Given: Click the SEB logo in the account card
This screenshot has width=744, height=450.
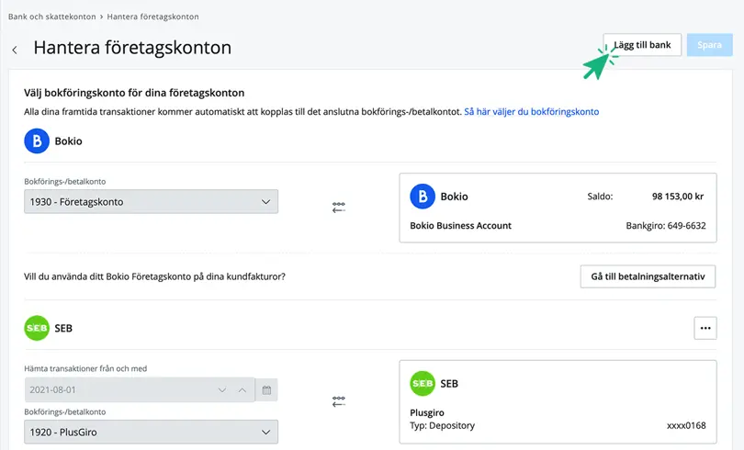Looking at the screenshot, I should pos(423,384).
